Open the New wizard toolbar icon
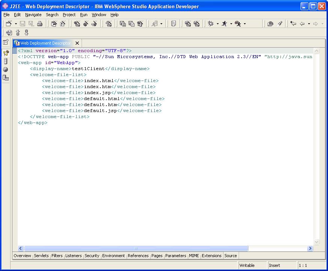 click(9, 24)
